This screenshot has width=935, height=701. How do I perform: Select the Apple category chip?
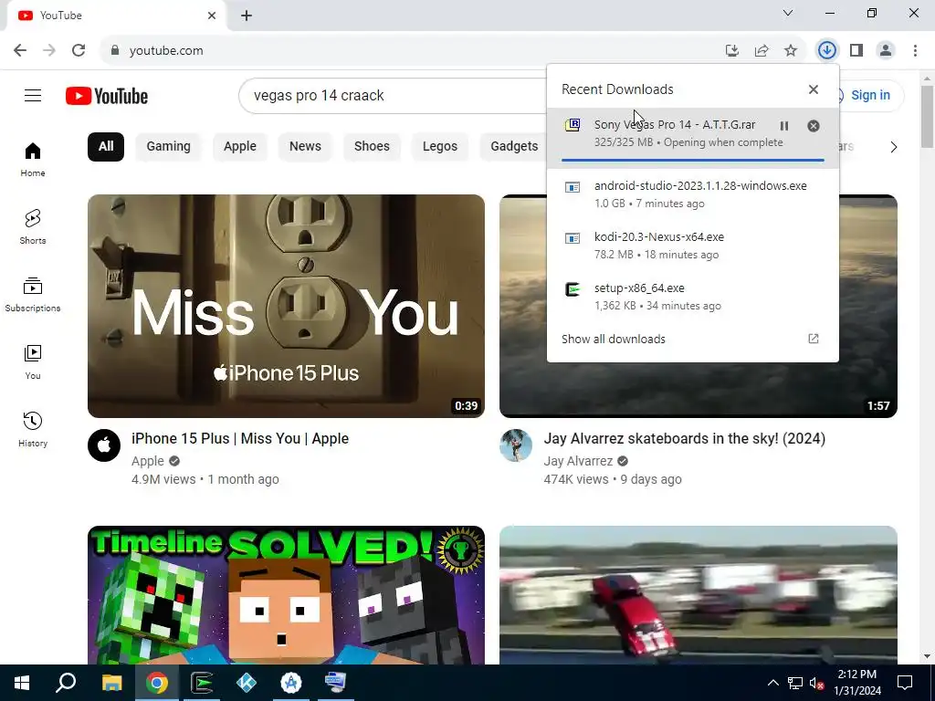[x=240, y=147]
